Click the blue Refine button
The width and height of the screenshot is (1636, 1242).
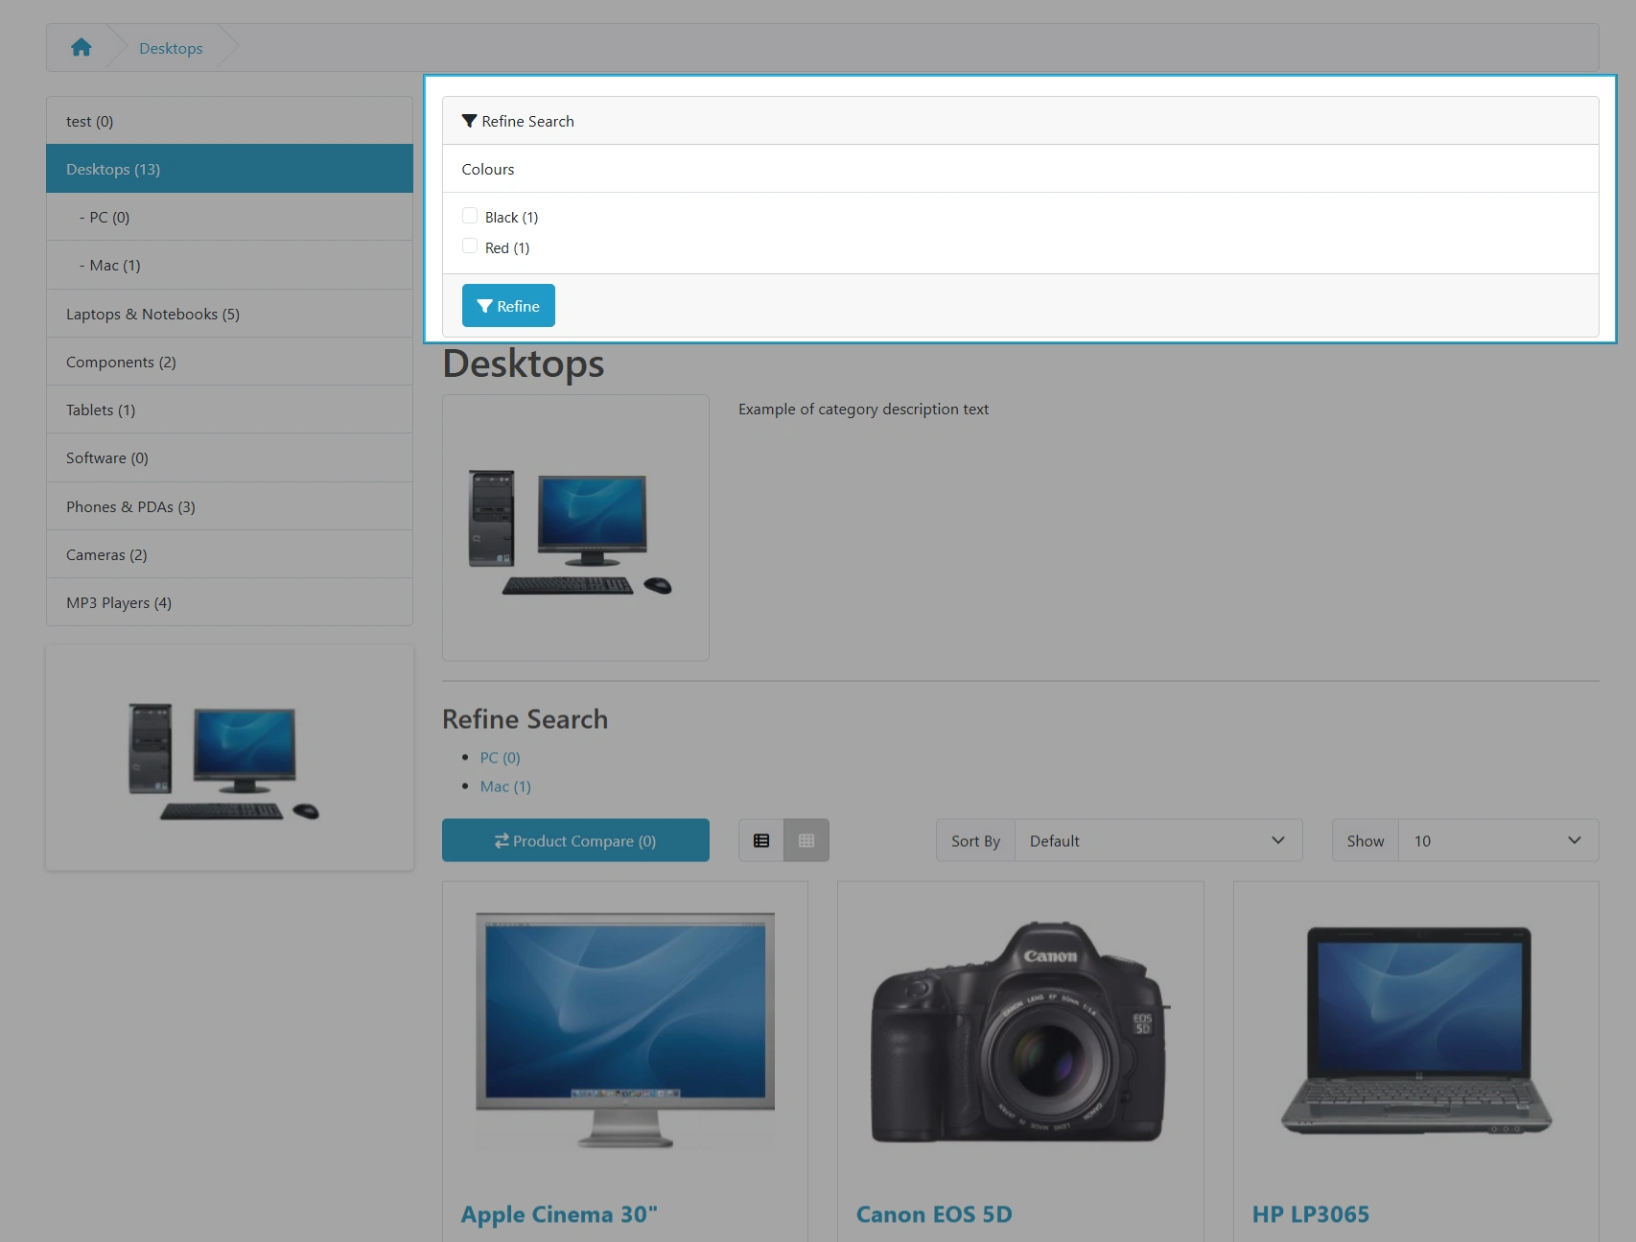(508, 306)
